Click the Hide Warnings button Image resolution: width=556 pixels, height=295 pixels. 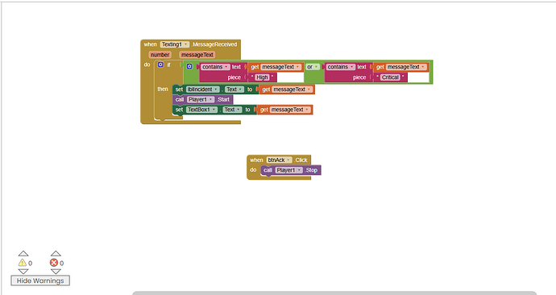point(40,280)
